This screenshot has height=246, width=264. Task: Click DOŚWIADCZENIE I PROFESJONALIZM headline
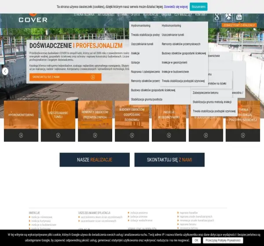pos(76,46)
